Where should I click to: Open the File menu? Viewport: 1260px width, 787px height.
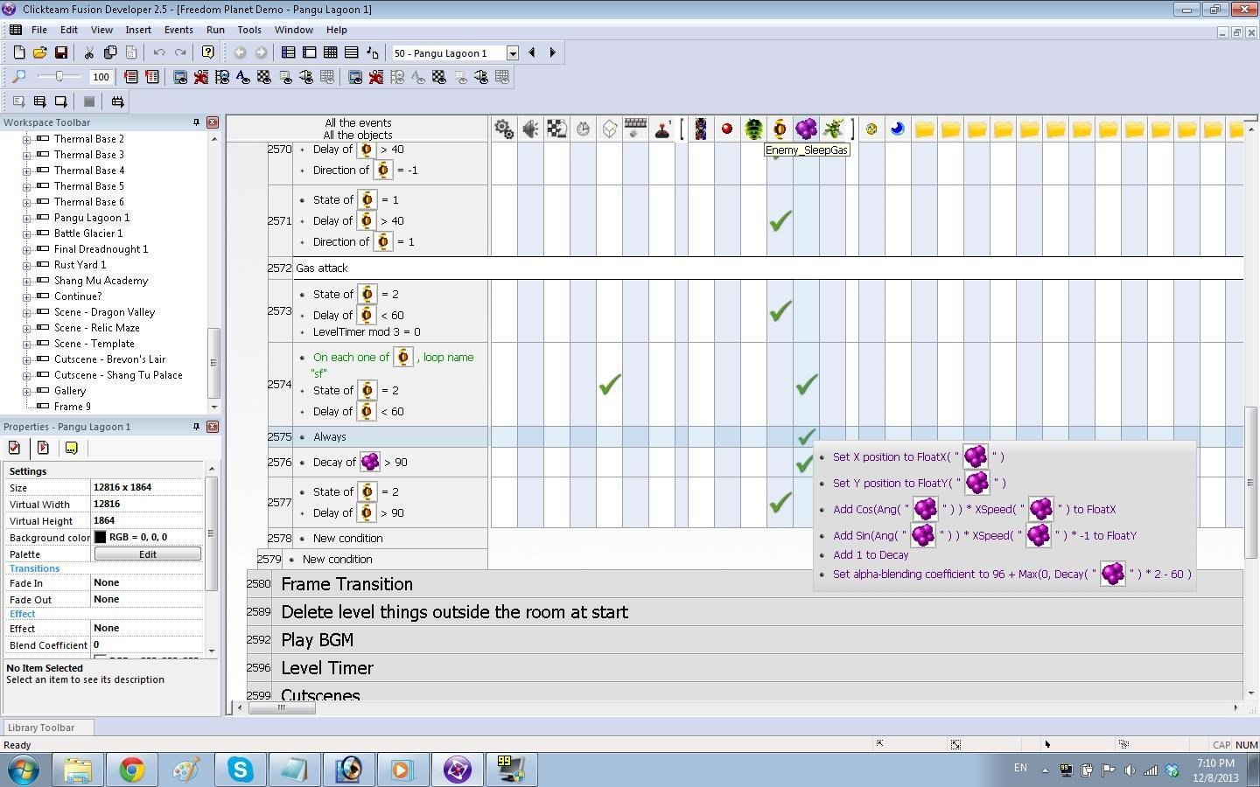pos(39,30)
